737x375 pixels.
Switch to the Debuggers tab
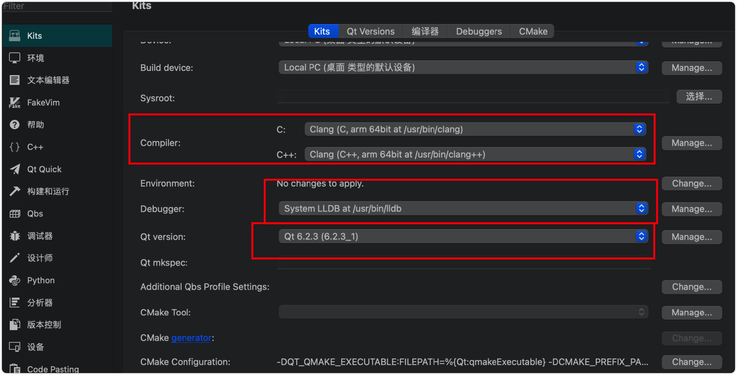tap(479, 31)
